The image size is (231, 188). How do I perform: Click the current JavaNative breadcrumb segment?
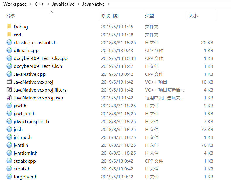[x=94, y=4]
